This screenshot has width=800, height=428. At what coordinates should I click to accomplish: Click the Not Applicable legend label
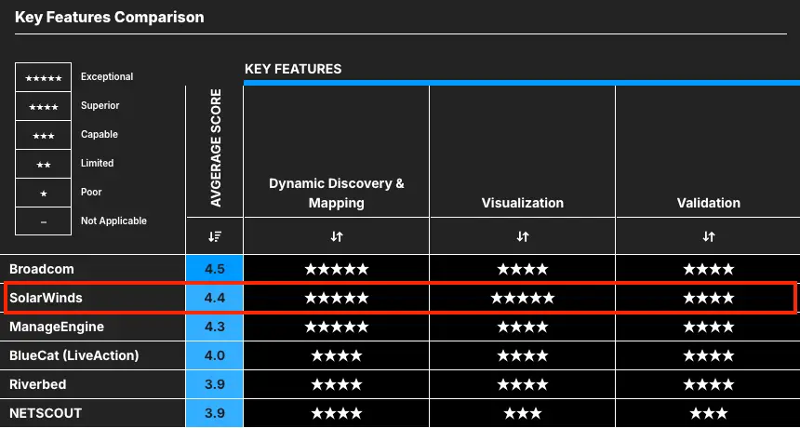click(x=113, y=221)
